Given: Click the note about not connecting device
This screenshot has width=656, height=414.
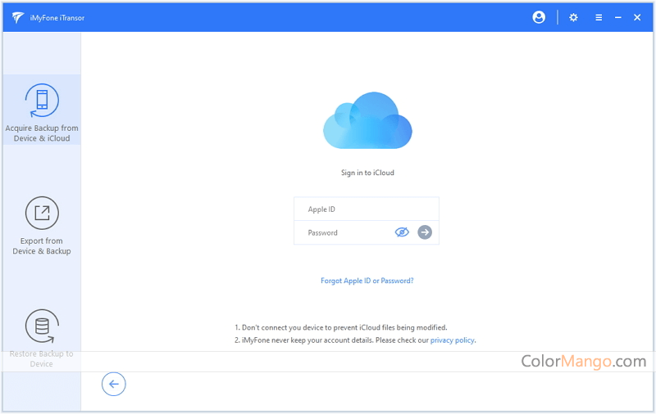Looking at the screenshot, I should point(340,327).
